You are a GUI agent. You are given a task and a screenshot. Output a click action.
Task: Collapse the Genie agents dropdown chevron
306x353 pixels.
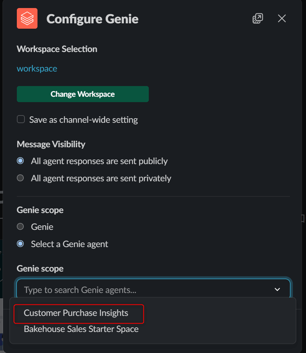click(x=277, y=290)
